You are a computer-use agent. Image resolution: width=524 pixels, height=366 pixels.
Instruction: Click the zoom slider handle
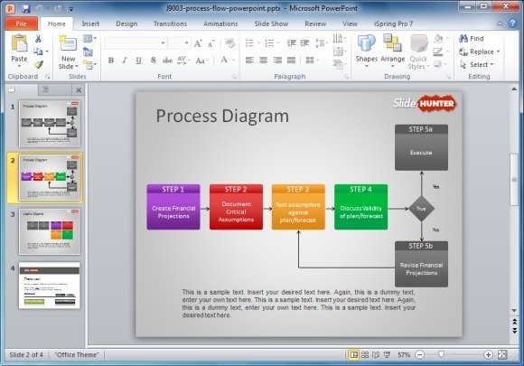click(441, 354)
